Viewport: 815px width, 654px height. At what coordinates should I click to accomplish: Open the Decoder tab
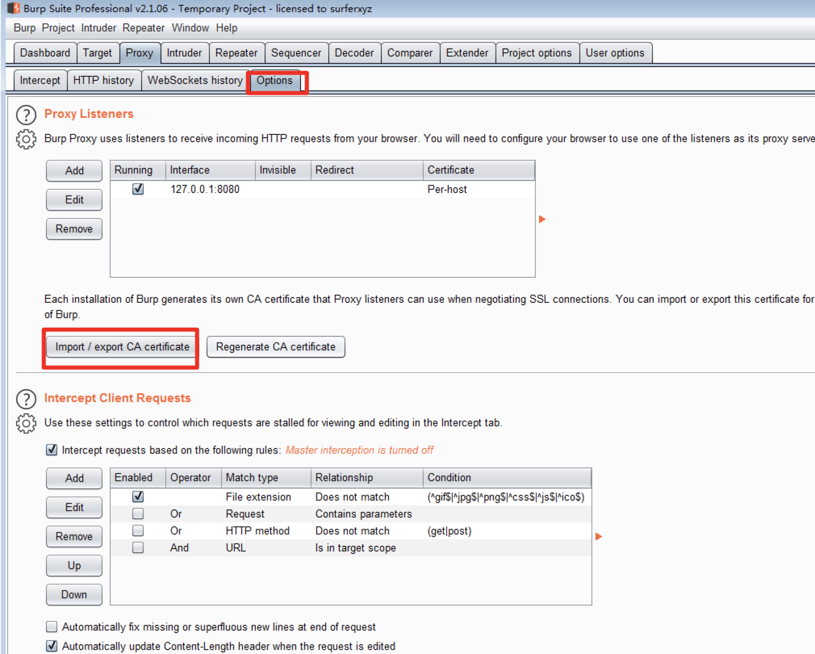(354, 53)
